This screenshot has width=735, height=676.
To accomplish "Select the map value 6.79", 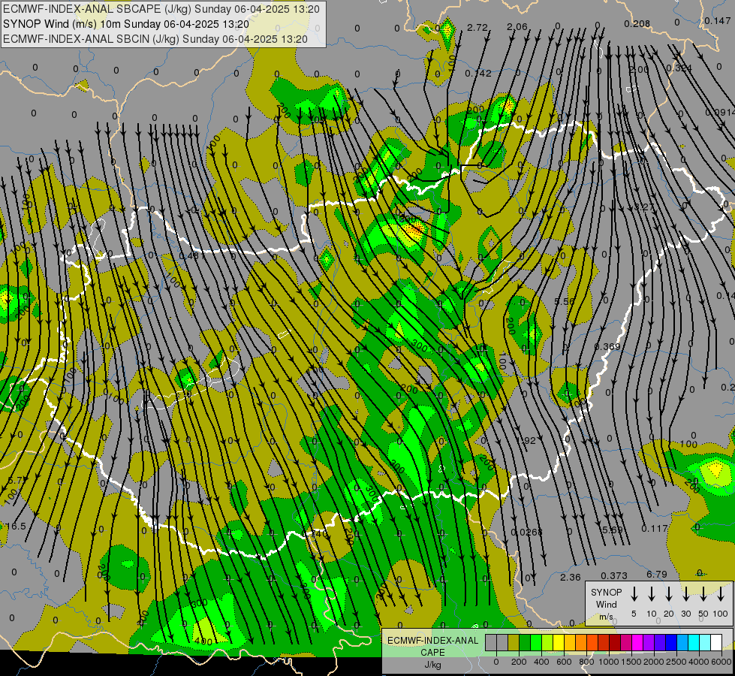I will (x=657, y=574).
